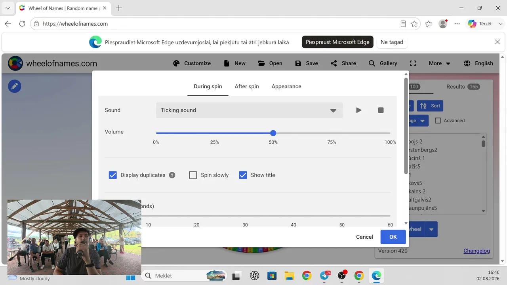The width and height of the screenshot is (507, 285).
Task: Open the Edge settings ellipsis menu
Action: 457,24
